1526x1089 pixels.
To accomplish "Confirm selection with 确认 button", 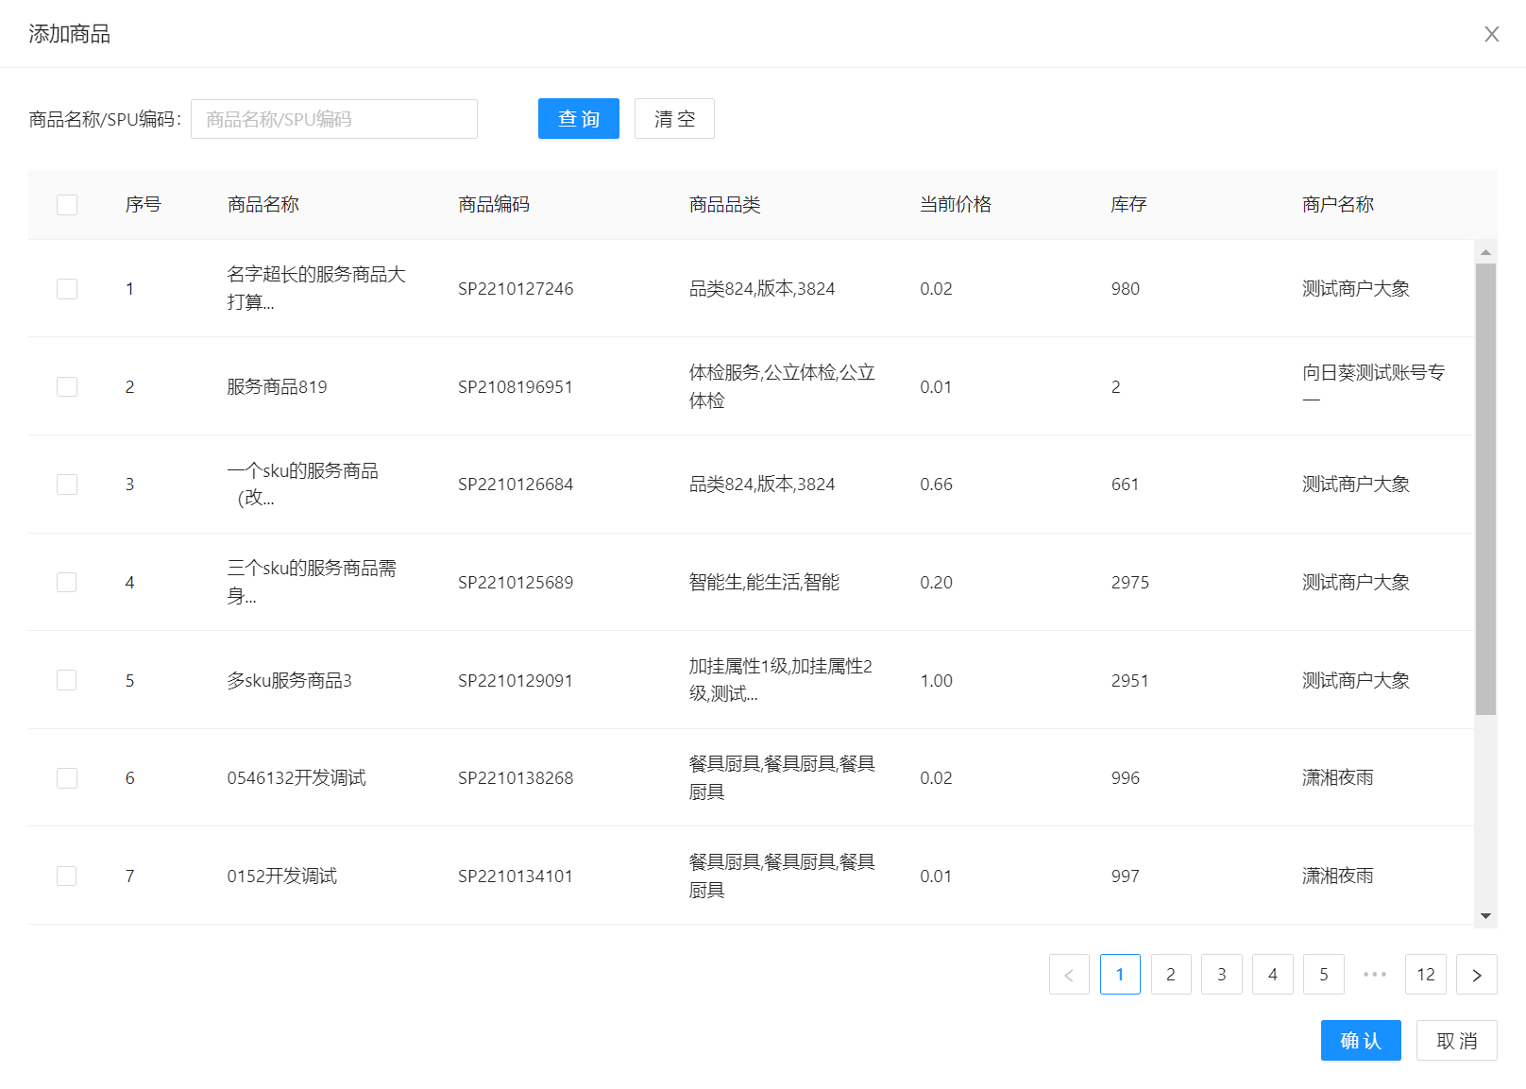I will [x=1361, y=1041].
